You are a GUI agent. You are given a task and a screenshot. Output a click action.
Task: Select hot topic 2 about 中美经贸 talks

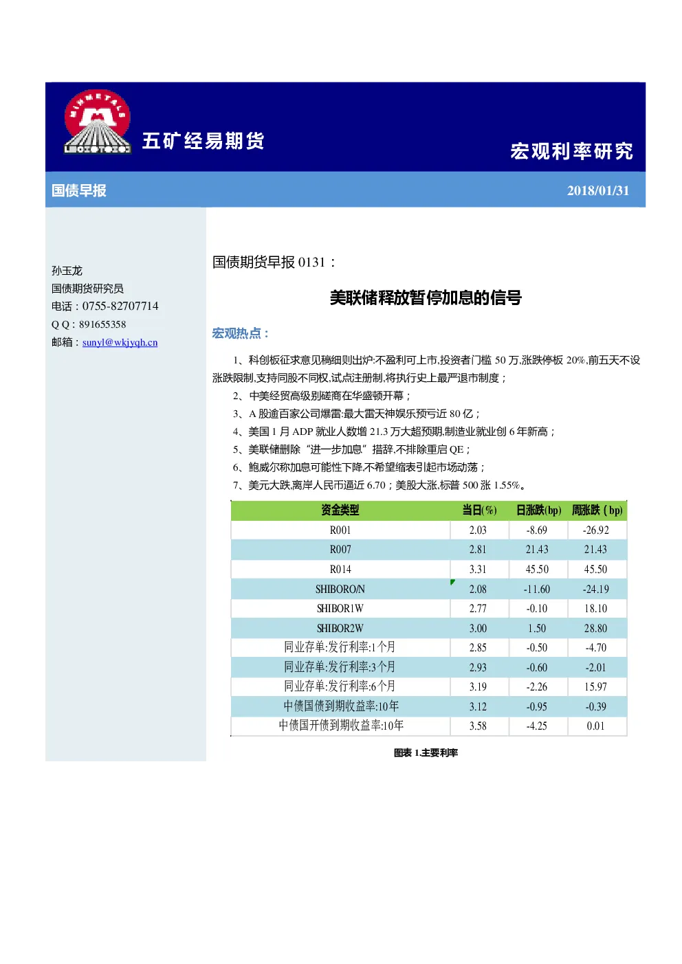tap(321, 396)
